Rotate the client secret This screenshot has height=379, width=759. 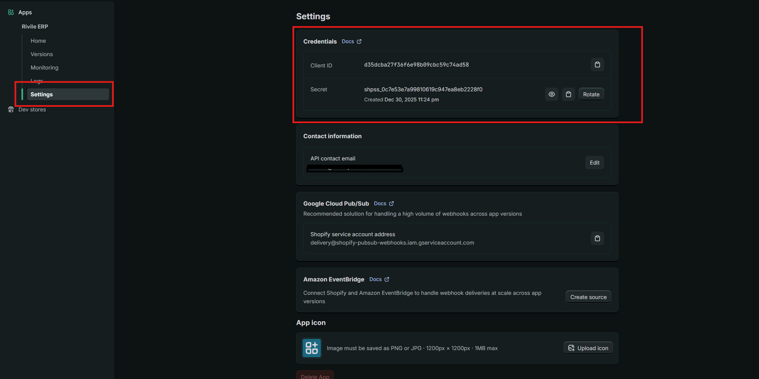(x=591, y=95)
